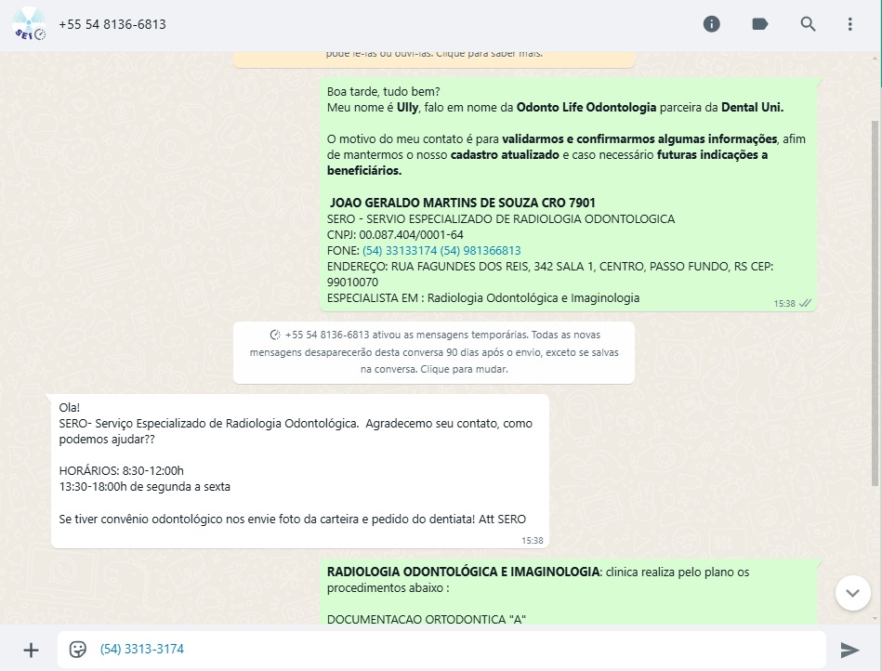The image size is (882, 671).
Task: Open phone link (54) 33133174
Action: pos(400,250)
